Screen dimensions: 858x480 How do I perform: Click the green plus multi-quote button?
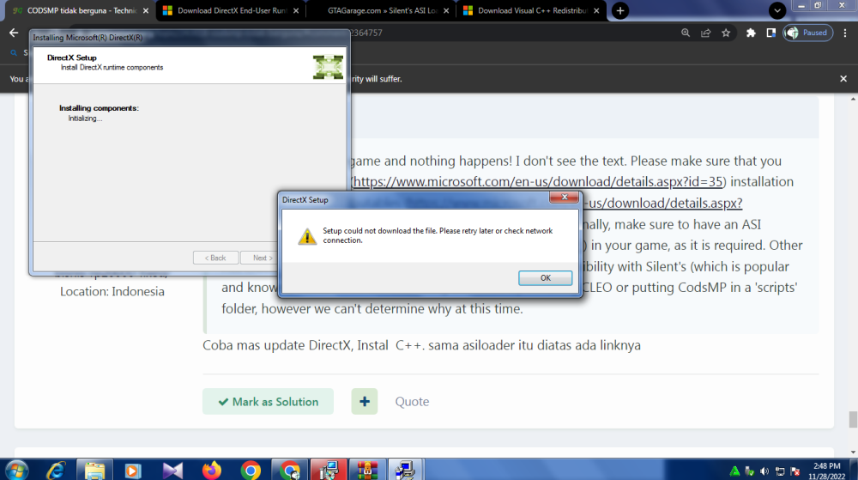click(x=365, y=401)
